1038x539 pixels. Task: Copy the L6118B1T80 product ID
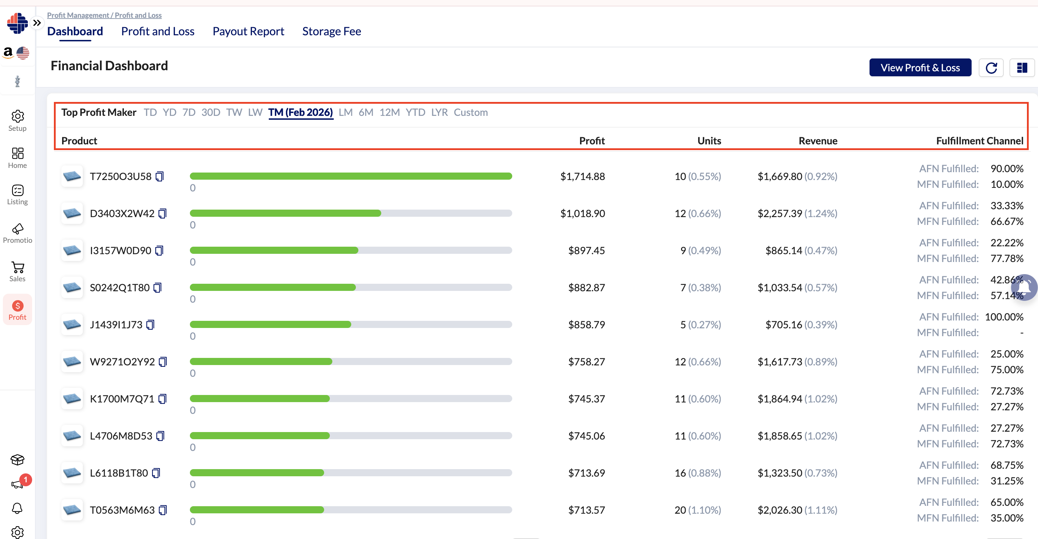tap(156, 473)
